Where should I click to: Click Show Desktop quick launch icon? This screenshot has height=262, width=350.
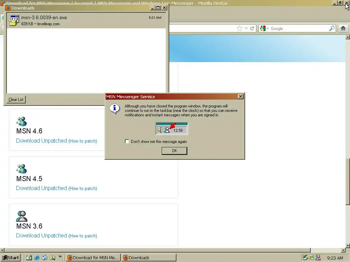29,258
